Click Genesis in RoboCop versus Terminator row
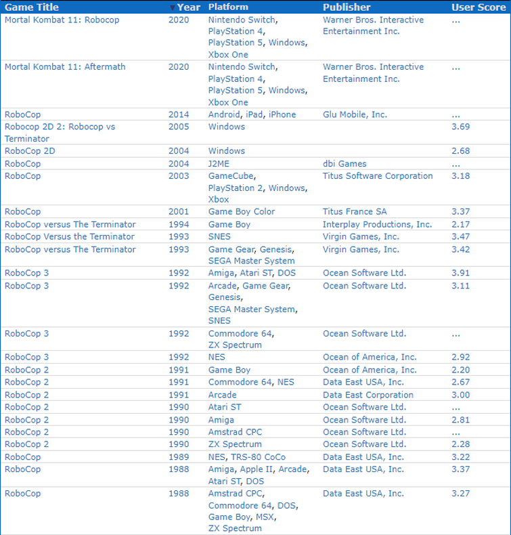 coord(275,249)
